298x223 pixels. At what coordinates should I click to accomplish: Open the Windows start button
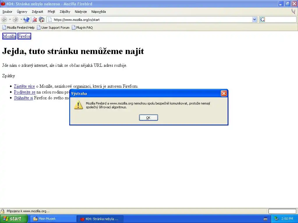pos(14,219)
